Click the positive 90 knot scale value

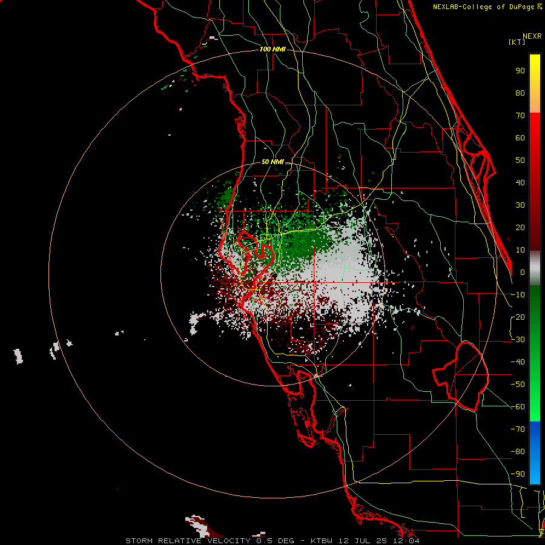pos(520,71)
